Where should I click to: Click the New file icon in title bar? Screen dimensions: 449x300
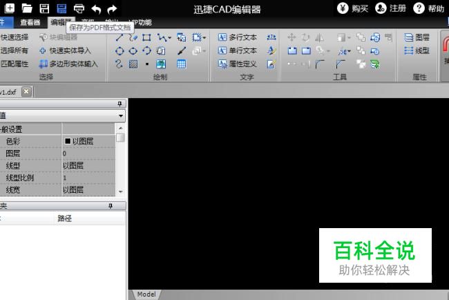(x=10, y=8)
